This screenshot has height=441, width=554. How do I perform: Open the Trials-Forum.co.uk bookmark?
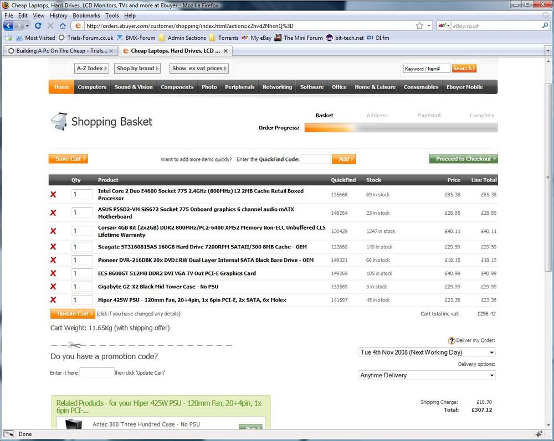coord(86,38)
